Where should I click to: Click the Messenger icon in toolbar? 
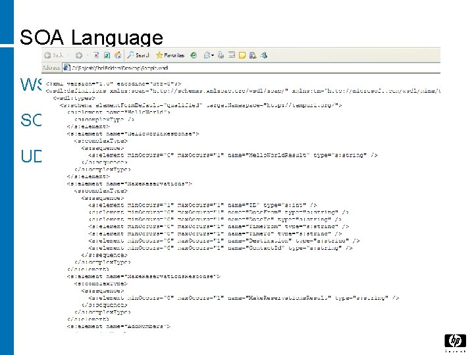[x=263, y=55]
